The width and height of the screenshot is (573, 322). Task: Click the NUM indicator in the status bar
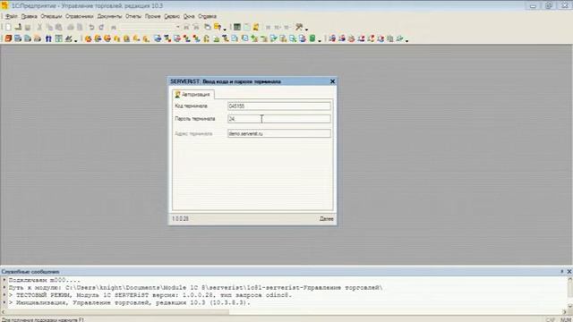point(566,320)
